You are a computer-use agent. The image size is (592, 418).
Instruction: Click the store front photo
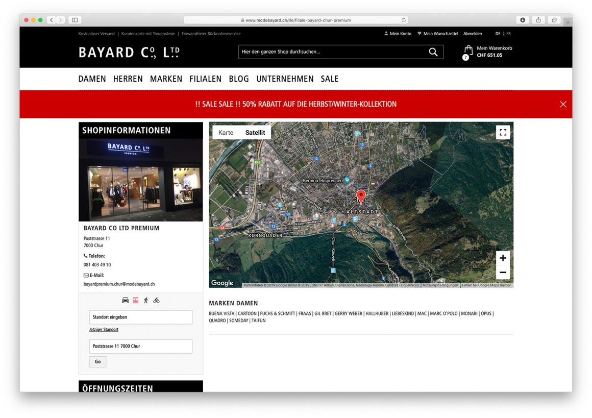tap(140, 180)
